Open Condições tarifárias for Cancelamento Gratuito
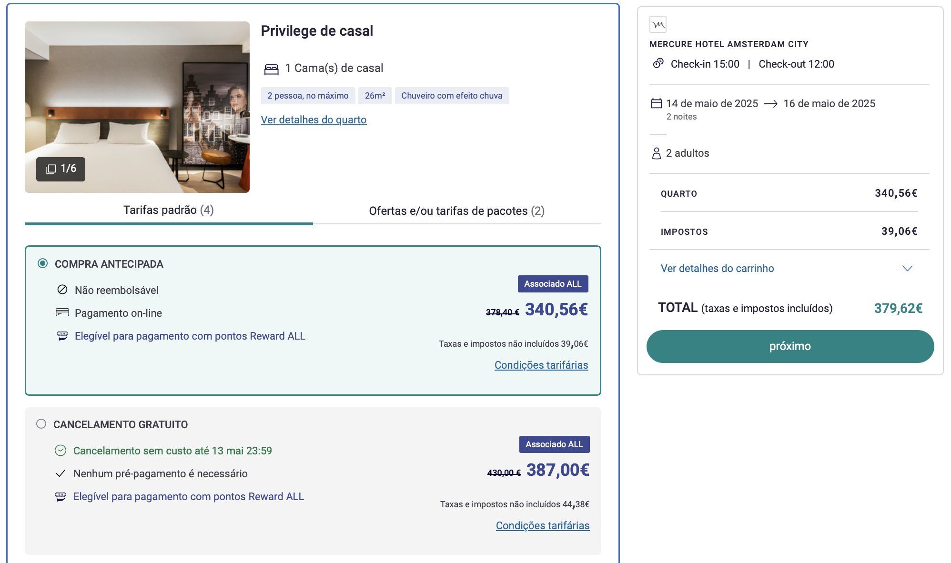Image resolution: width=951 pixels, height=563 pixels. point(543,526)
